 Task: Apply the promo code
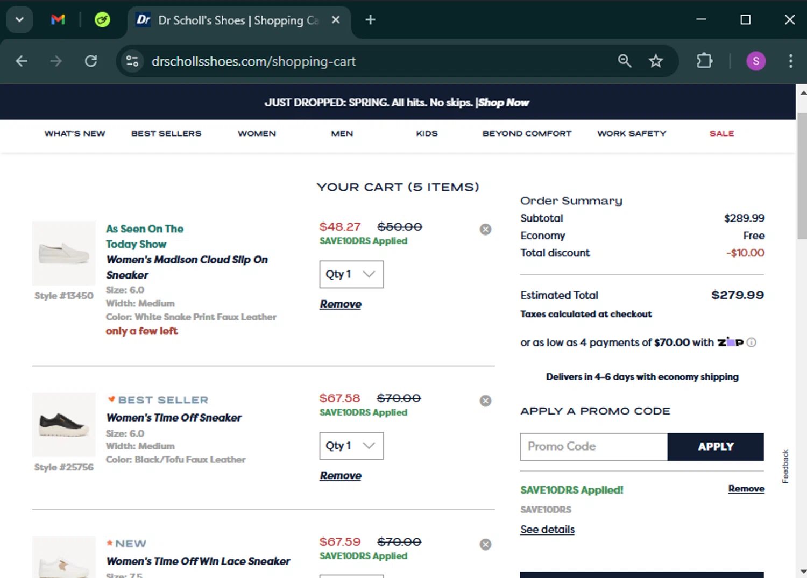716,447
